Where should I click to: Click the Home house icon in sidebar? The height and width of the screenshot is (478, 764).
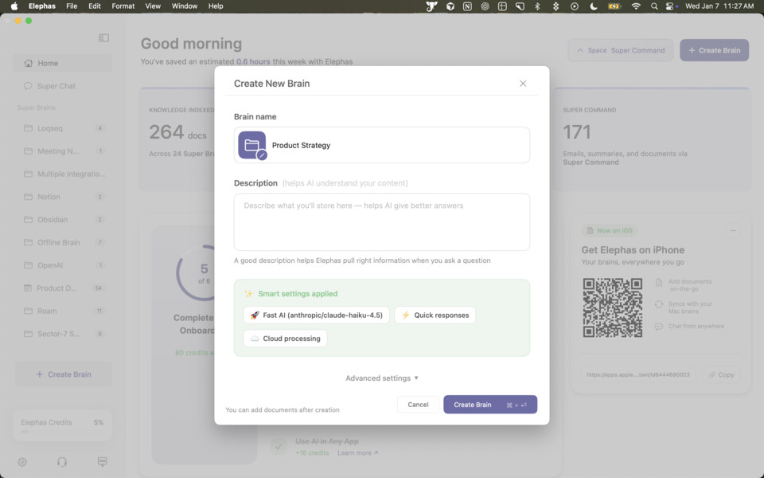pos(29,63)
